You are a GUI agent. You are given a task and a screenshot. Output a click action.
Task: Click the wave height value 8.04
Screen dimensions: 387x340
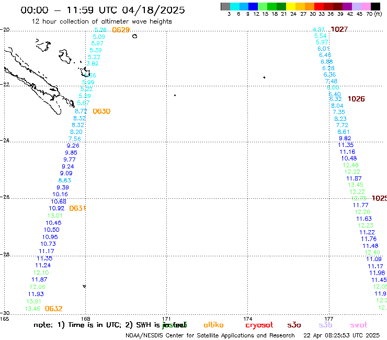(337, 106)
